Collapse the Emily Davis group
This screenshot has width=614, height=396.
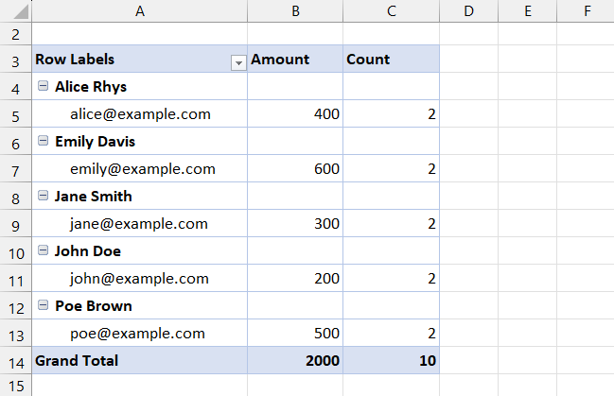(x=43, y=141)
